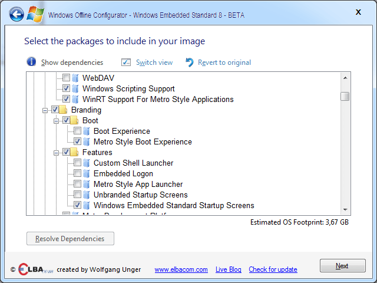Click the Show dependencies link

72,62
